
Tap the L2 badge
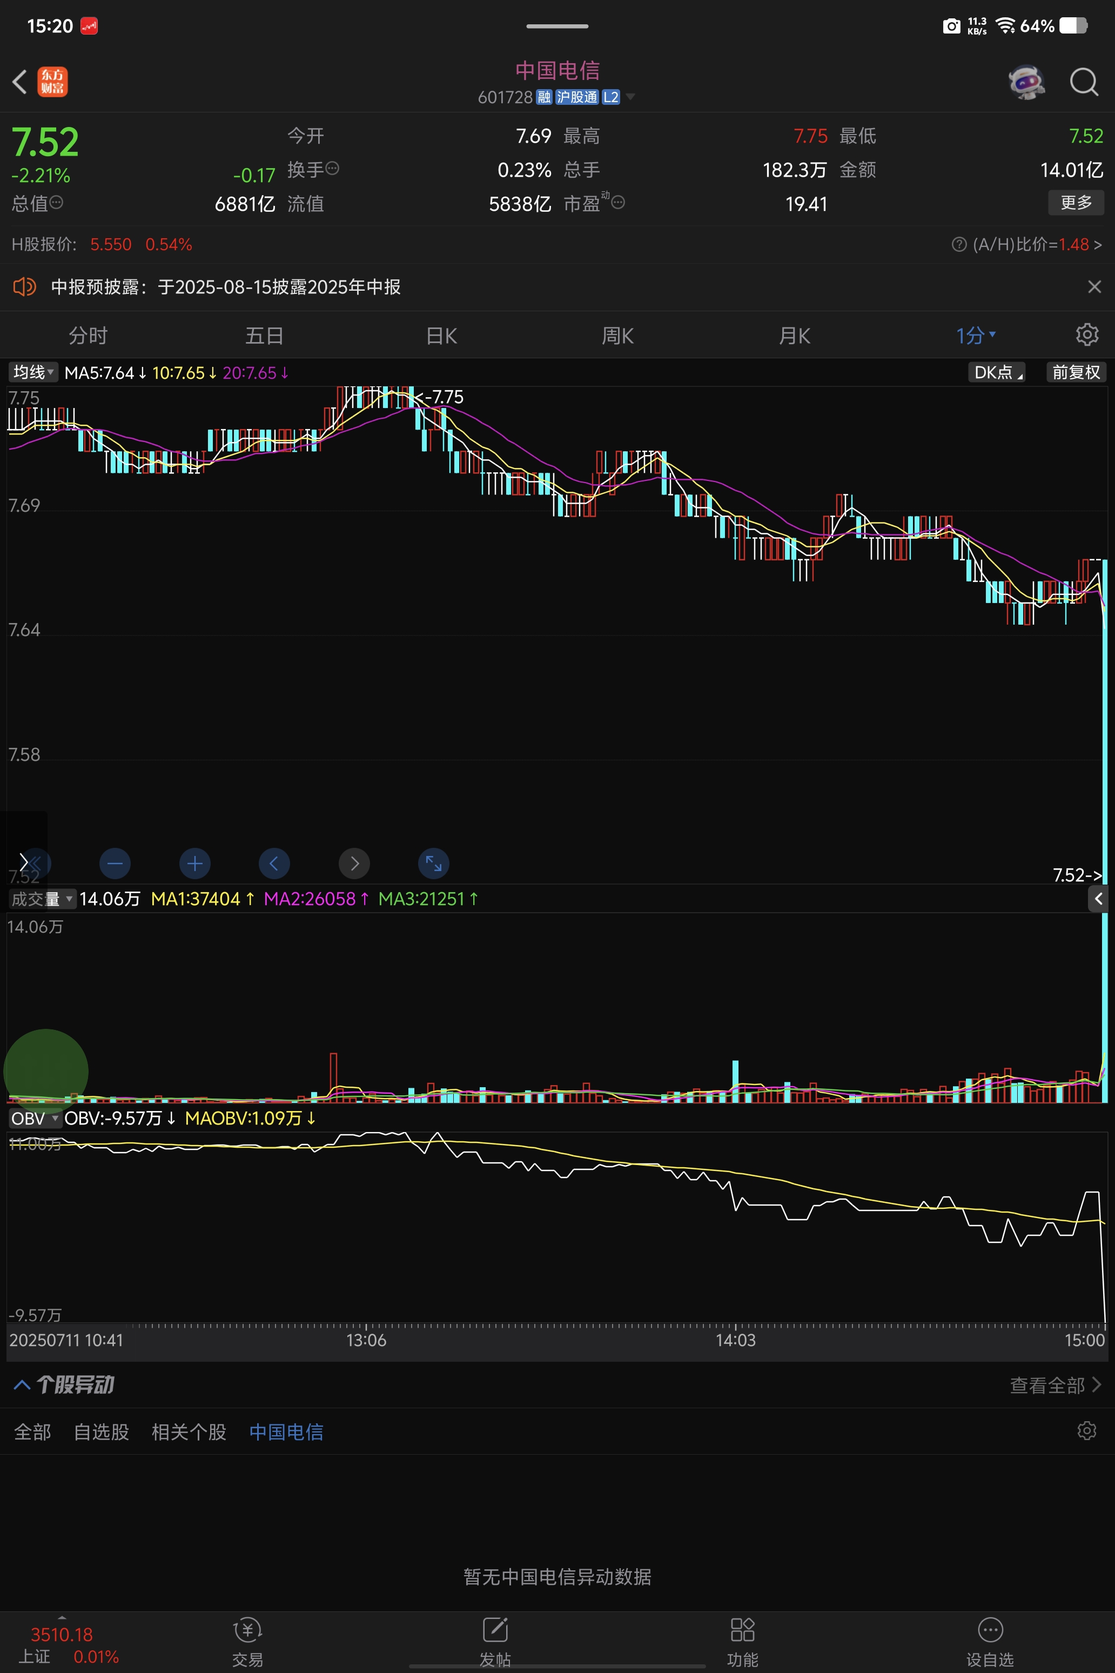pyautogui.click(x=611, y=97)
